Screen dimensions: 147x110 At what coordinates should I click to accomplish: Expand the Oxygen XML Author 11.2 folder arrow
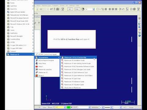pos(33,45)
